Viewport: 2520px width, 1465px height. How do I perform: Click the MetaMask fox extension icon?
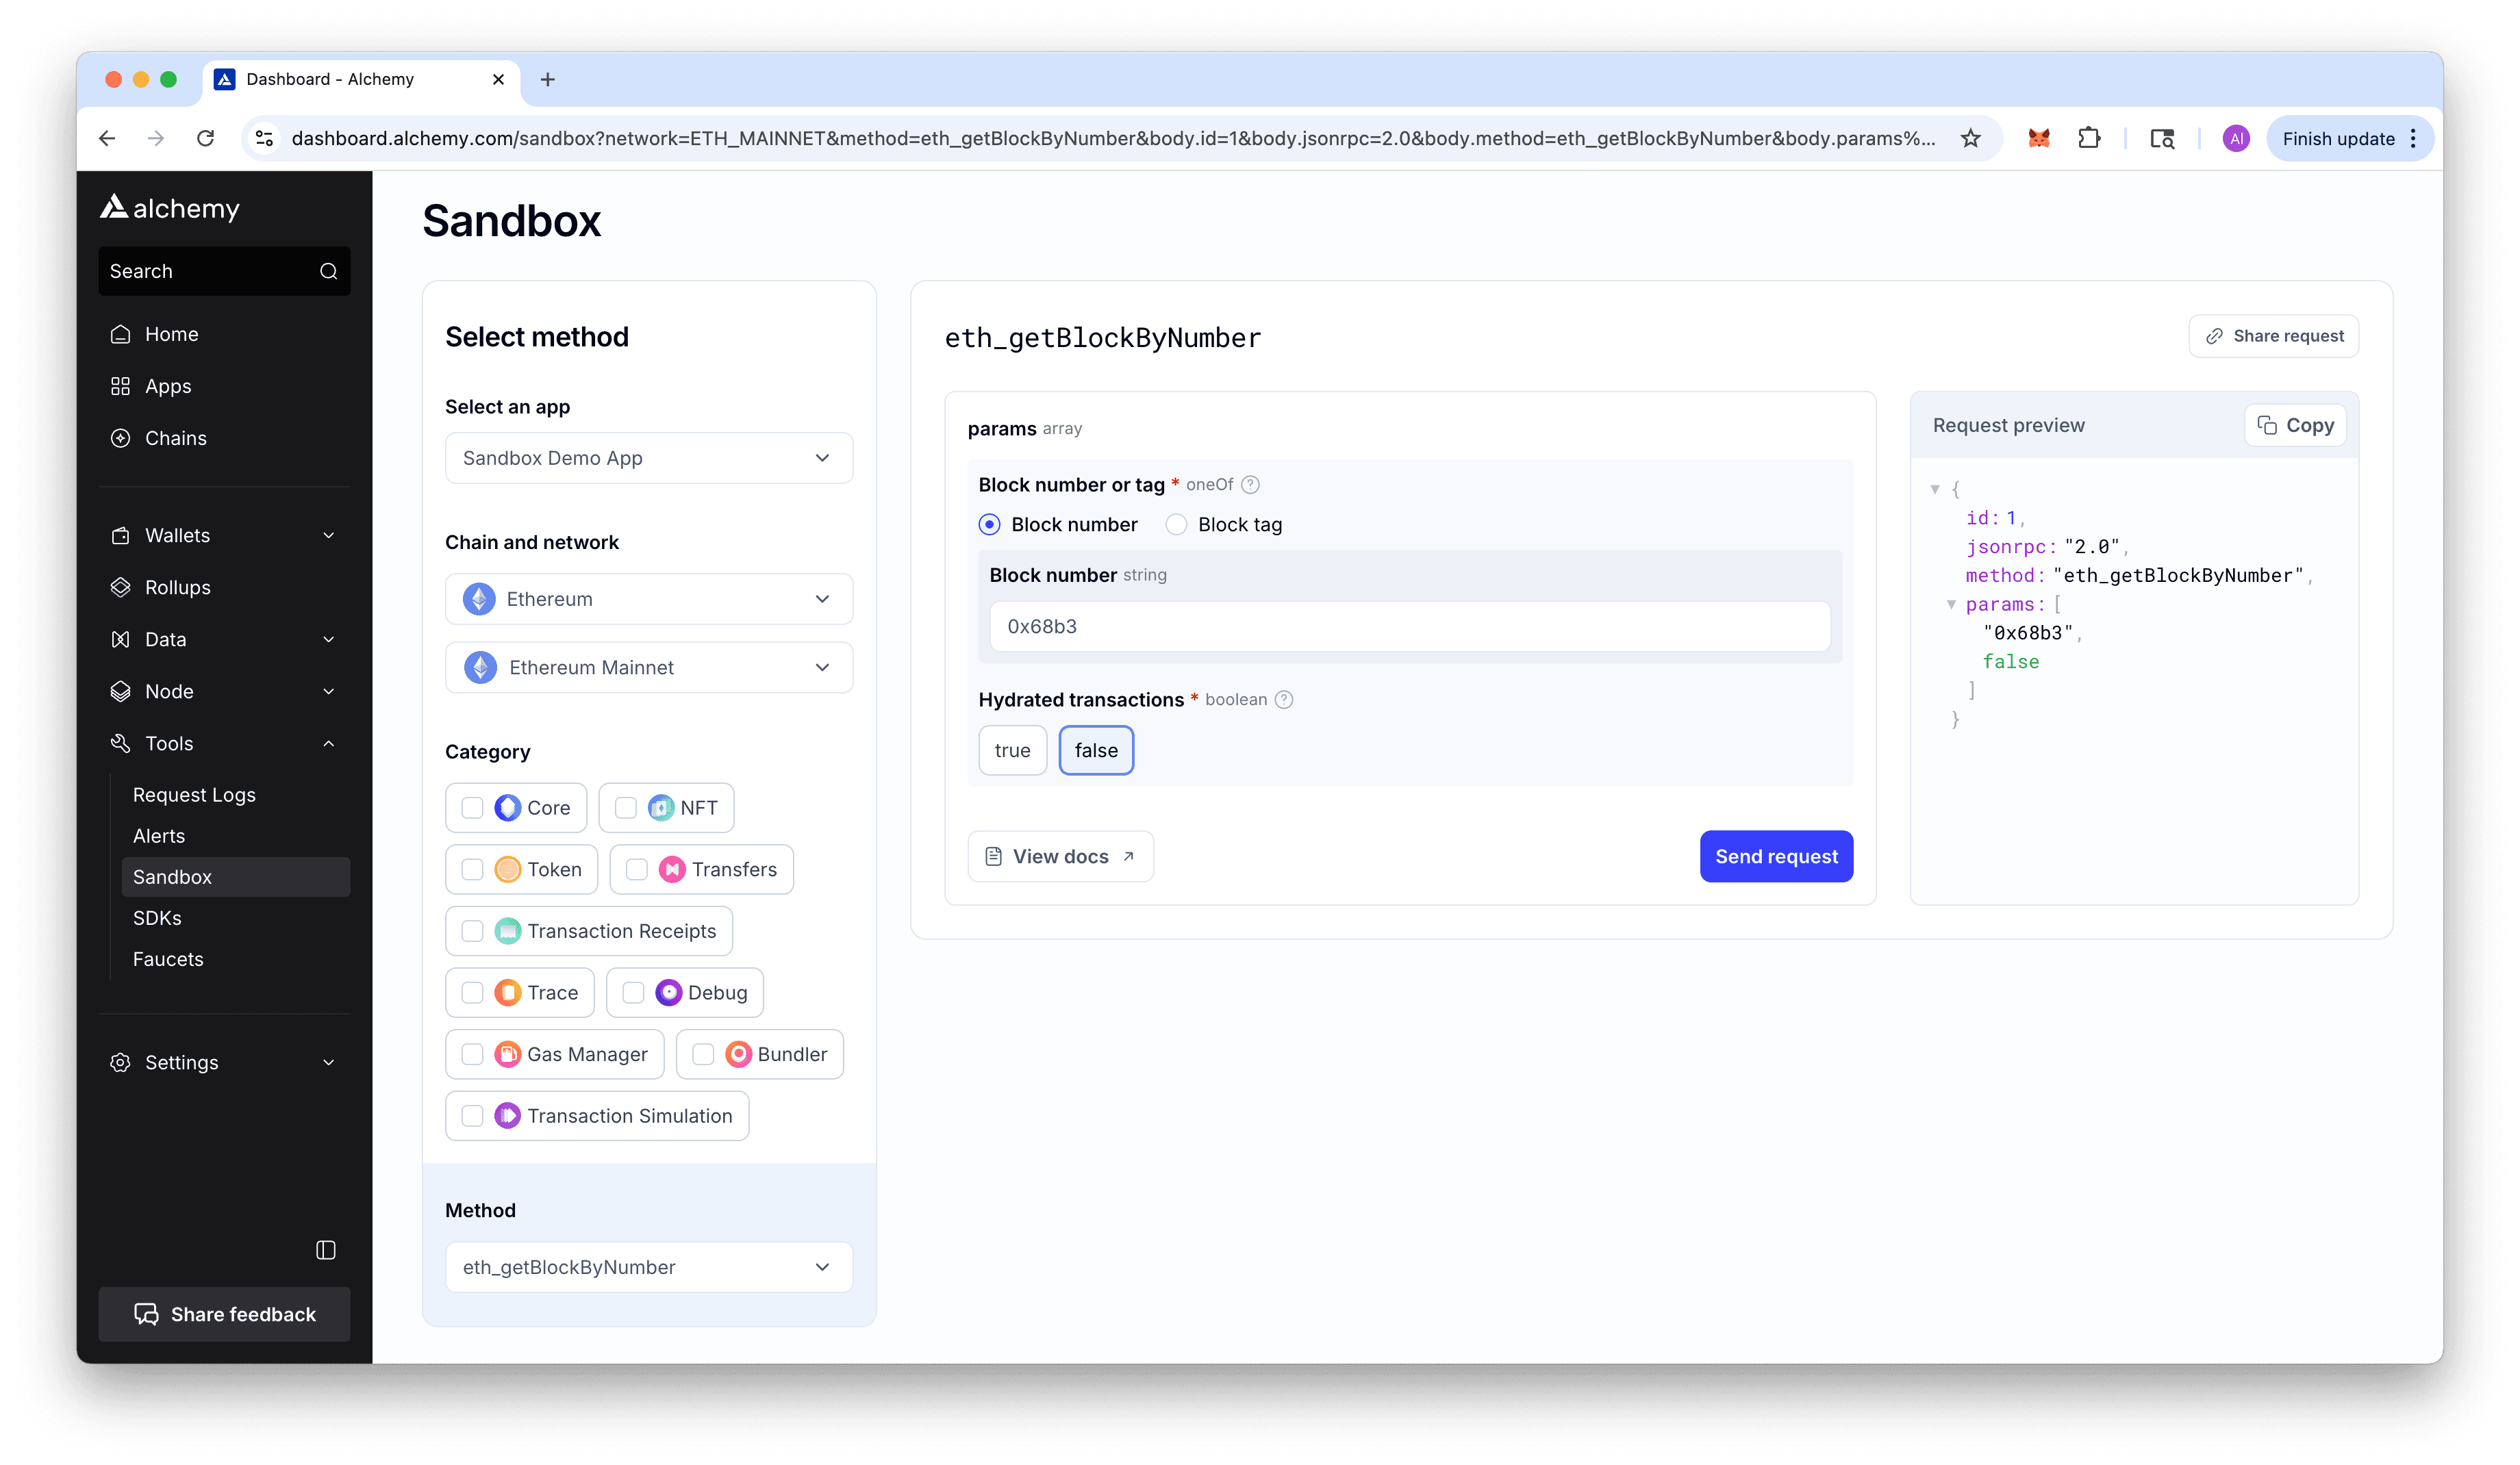click(x=2038, y=138)
